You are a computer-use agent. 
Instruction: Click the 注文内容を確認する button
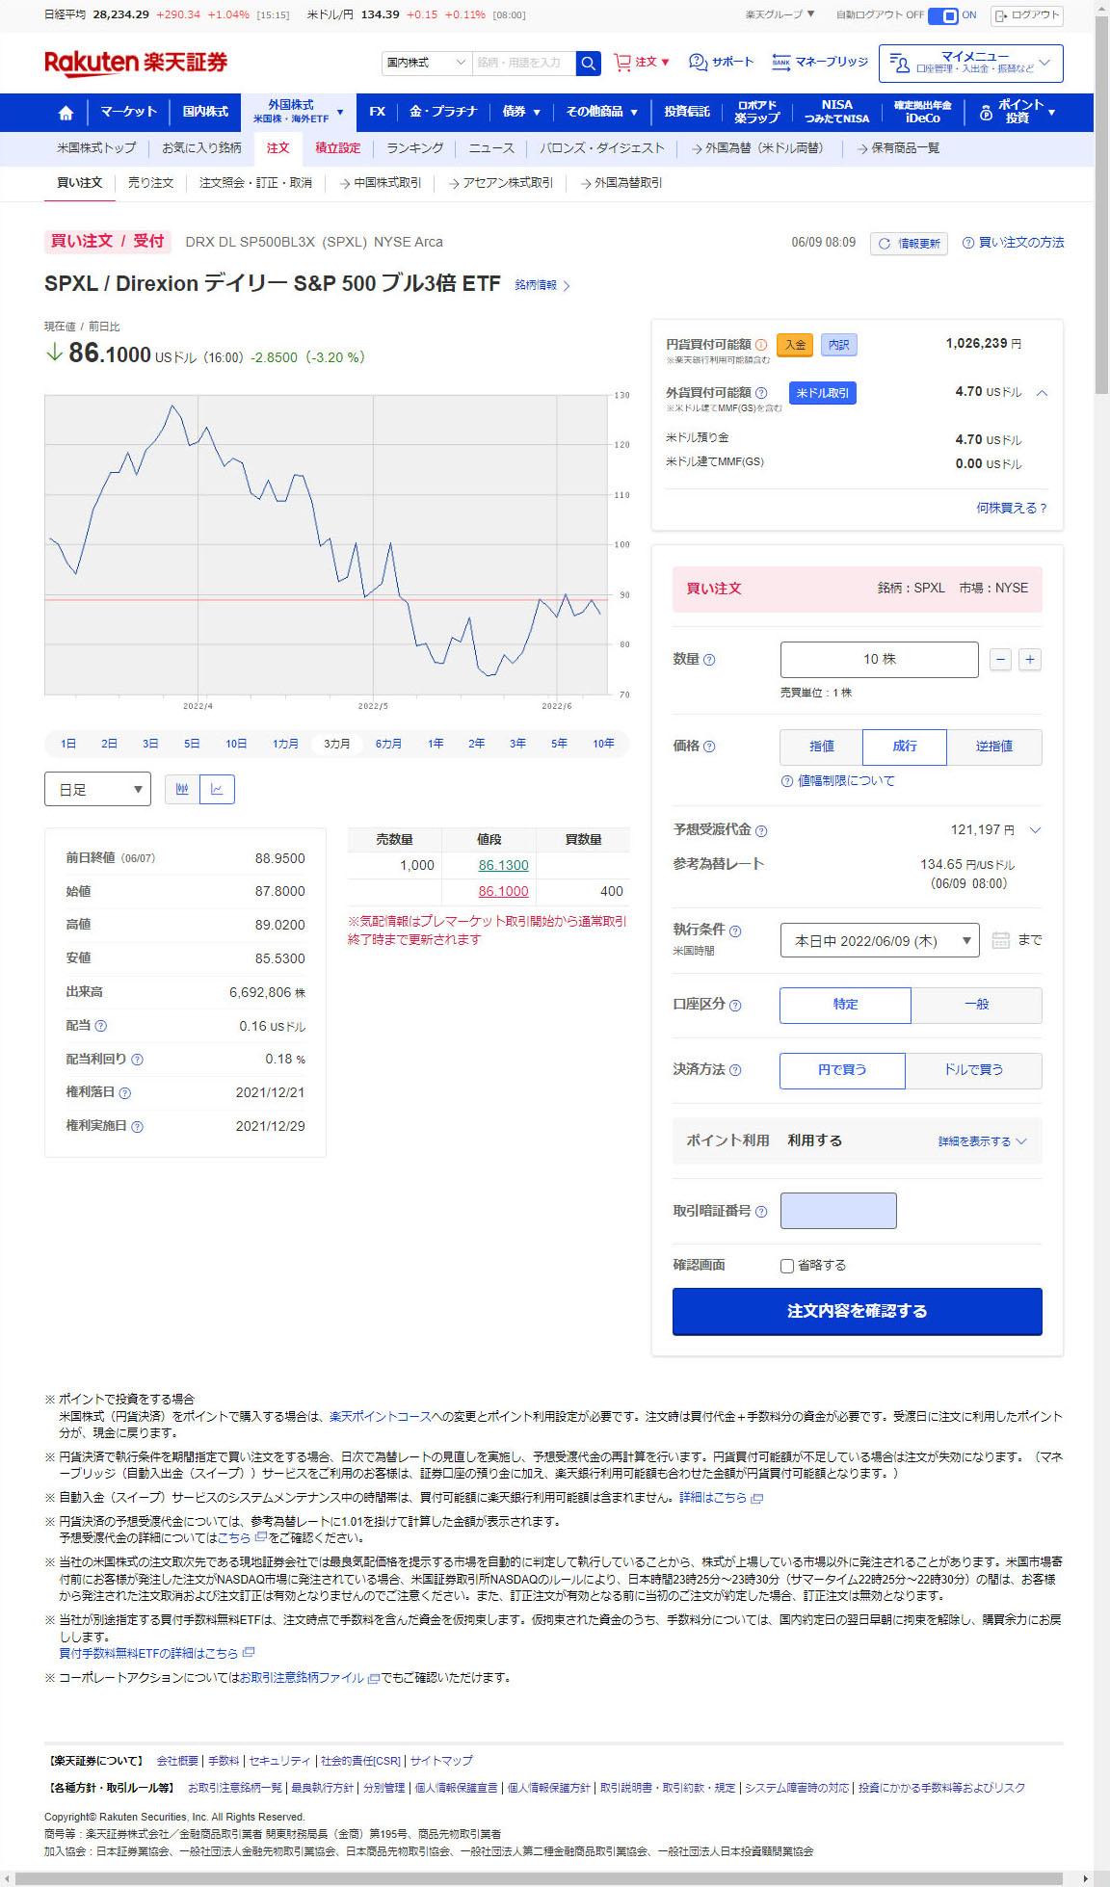pos(857,1311)
